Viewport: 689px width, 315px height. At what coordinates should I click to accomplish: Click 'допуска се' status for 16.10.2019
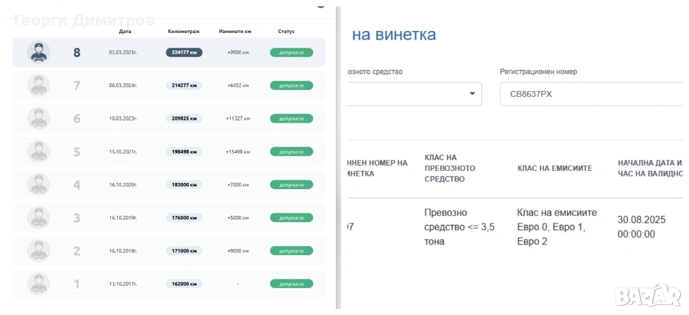[291, 217]
